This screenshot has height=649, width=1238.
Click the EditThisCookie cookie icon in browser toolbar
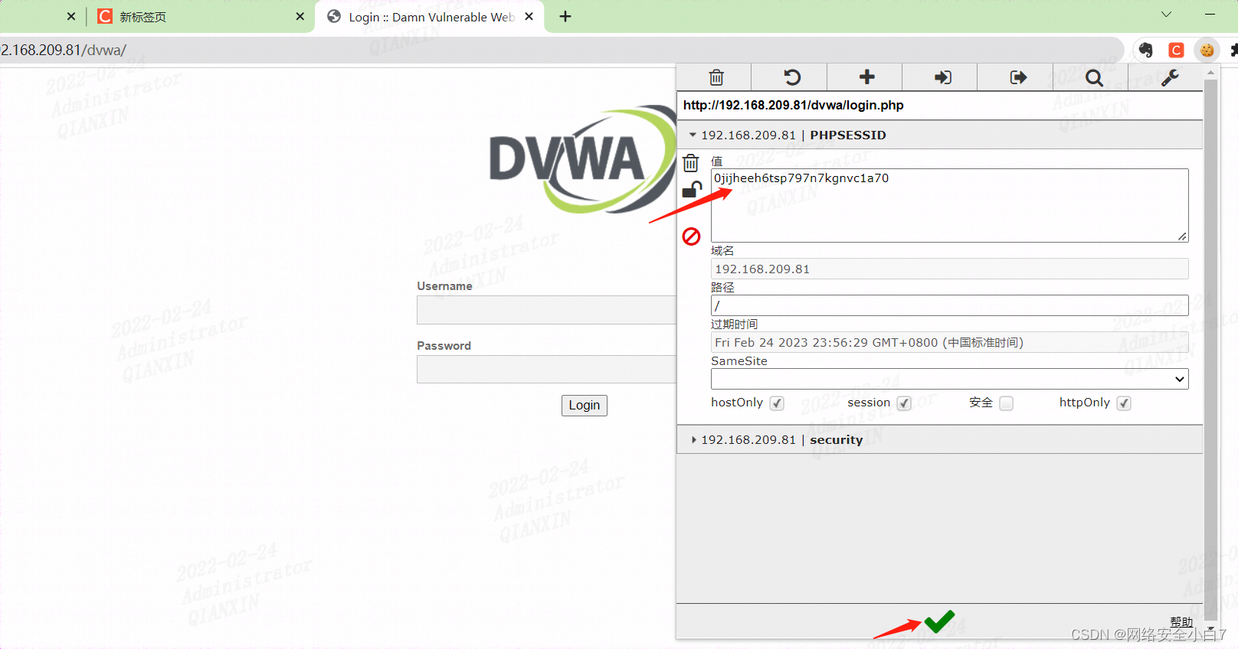pyautogui.click(x=1207, y=51)
